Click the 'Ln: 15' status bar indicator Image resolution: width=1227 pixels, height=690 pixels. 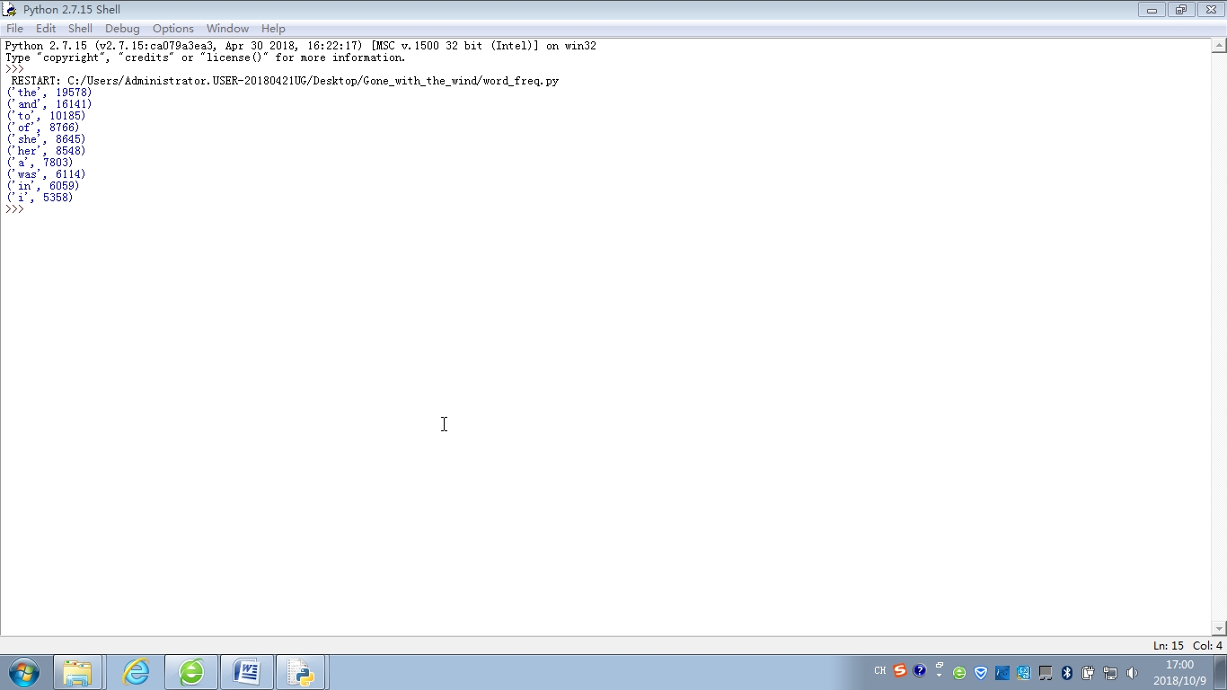[x=1169, y=646]
